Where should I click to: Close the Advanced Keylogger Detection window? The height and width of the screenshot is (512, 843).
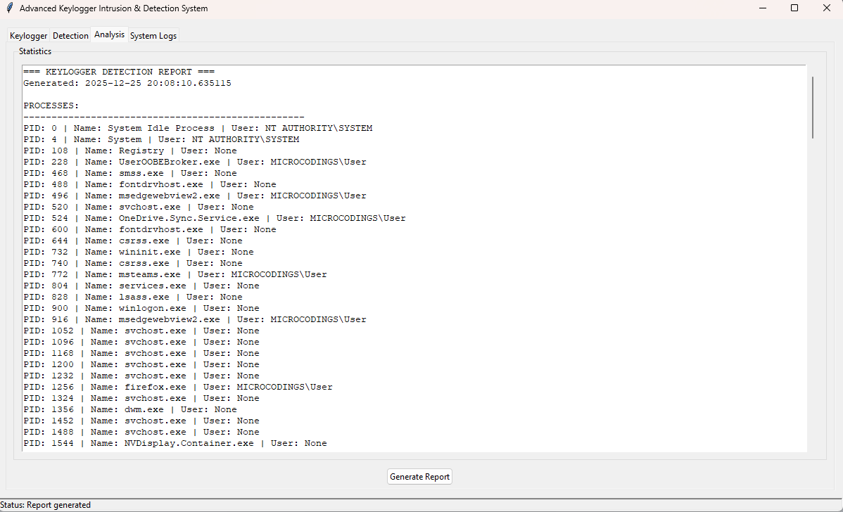click(826, 8)
